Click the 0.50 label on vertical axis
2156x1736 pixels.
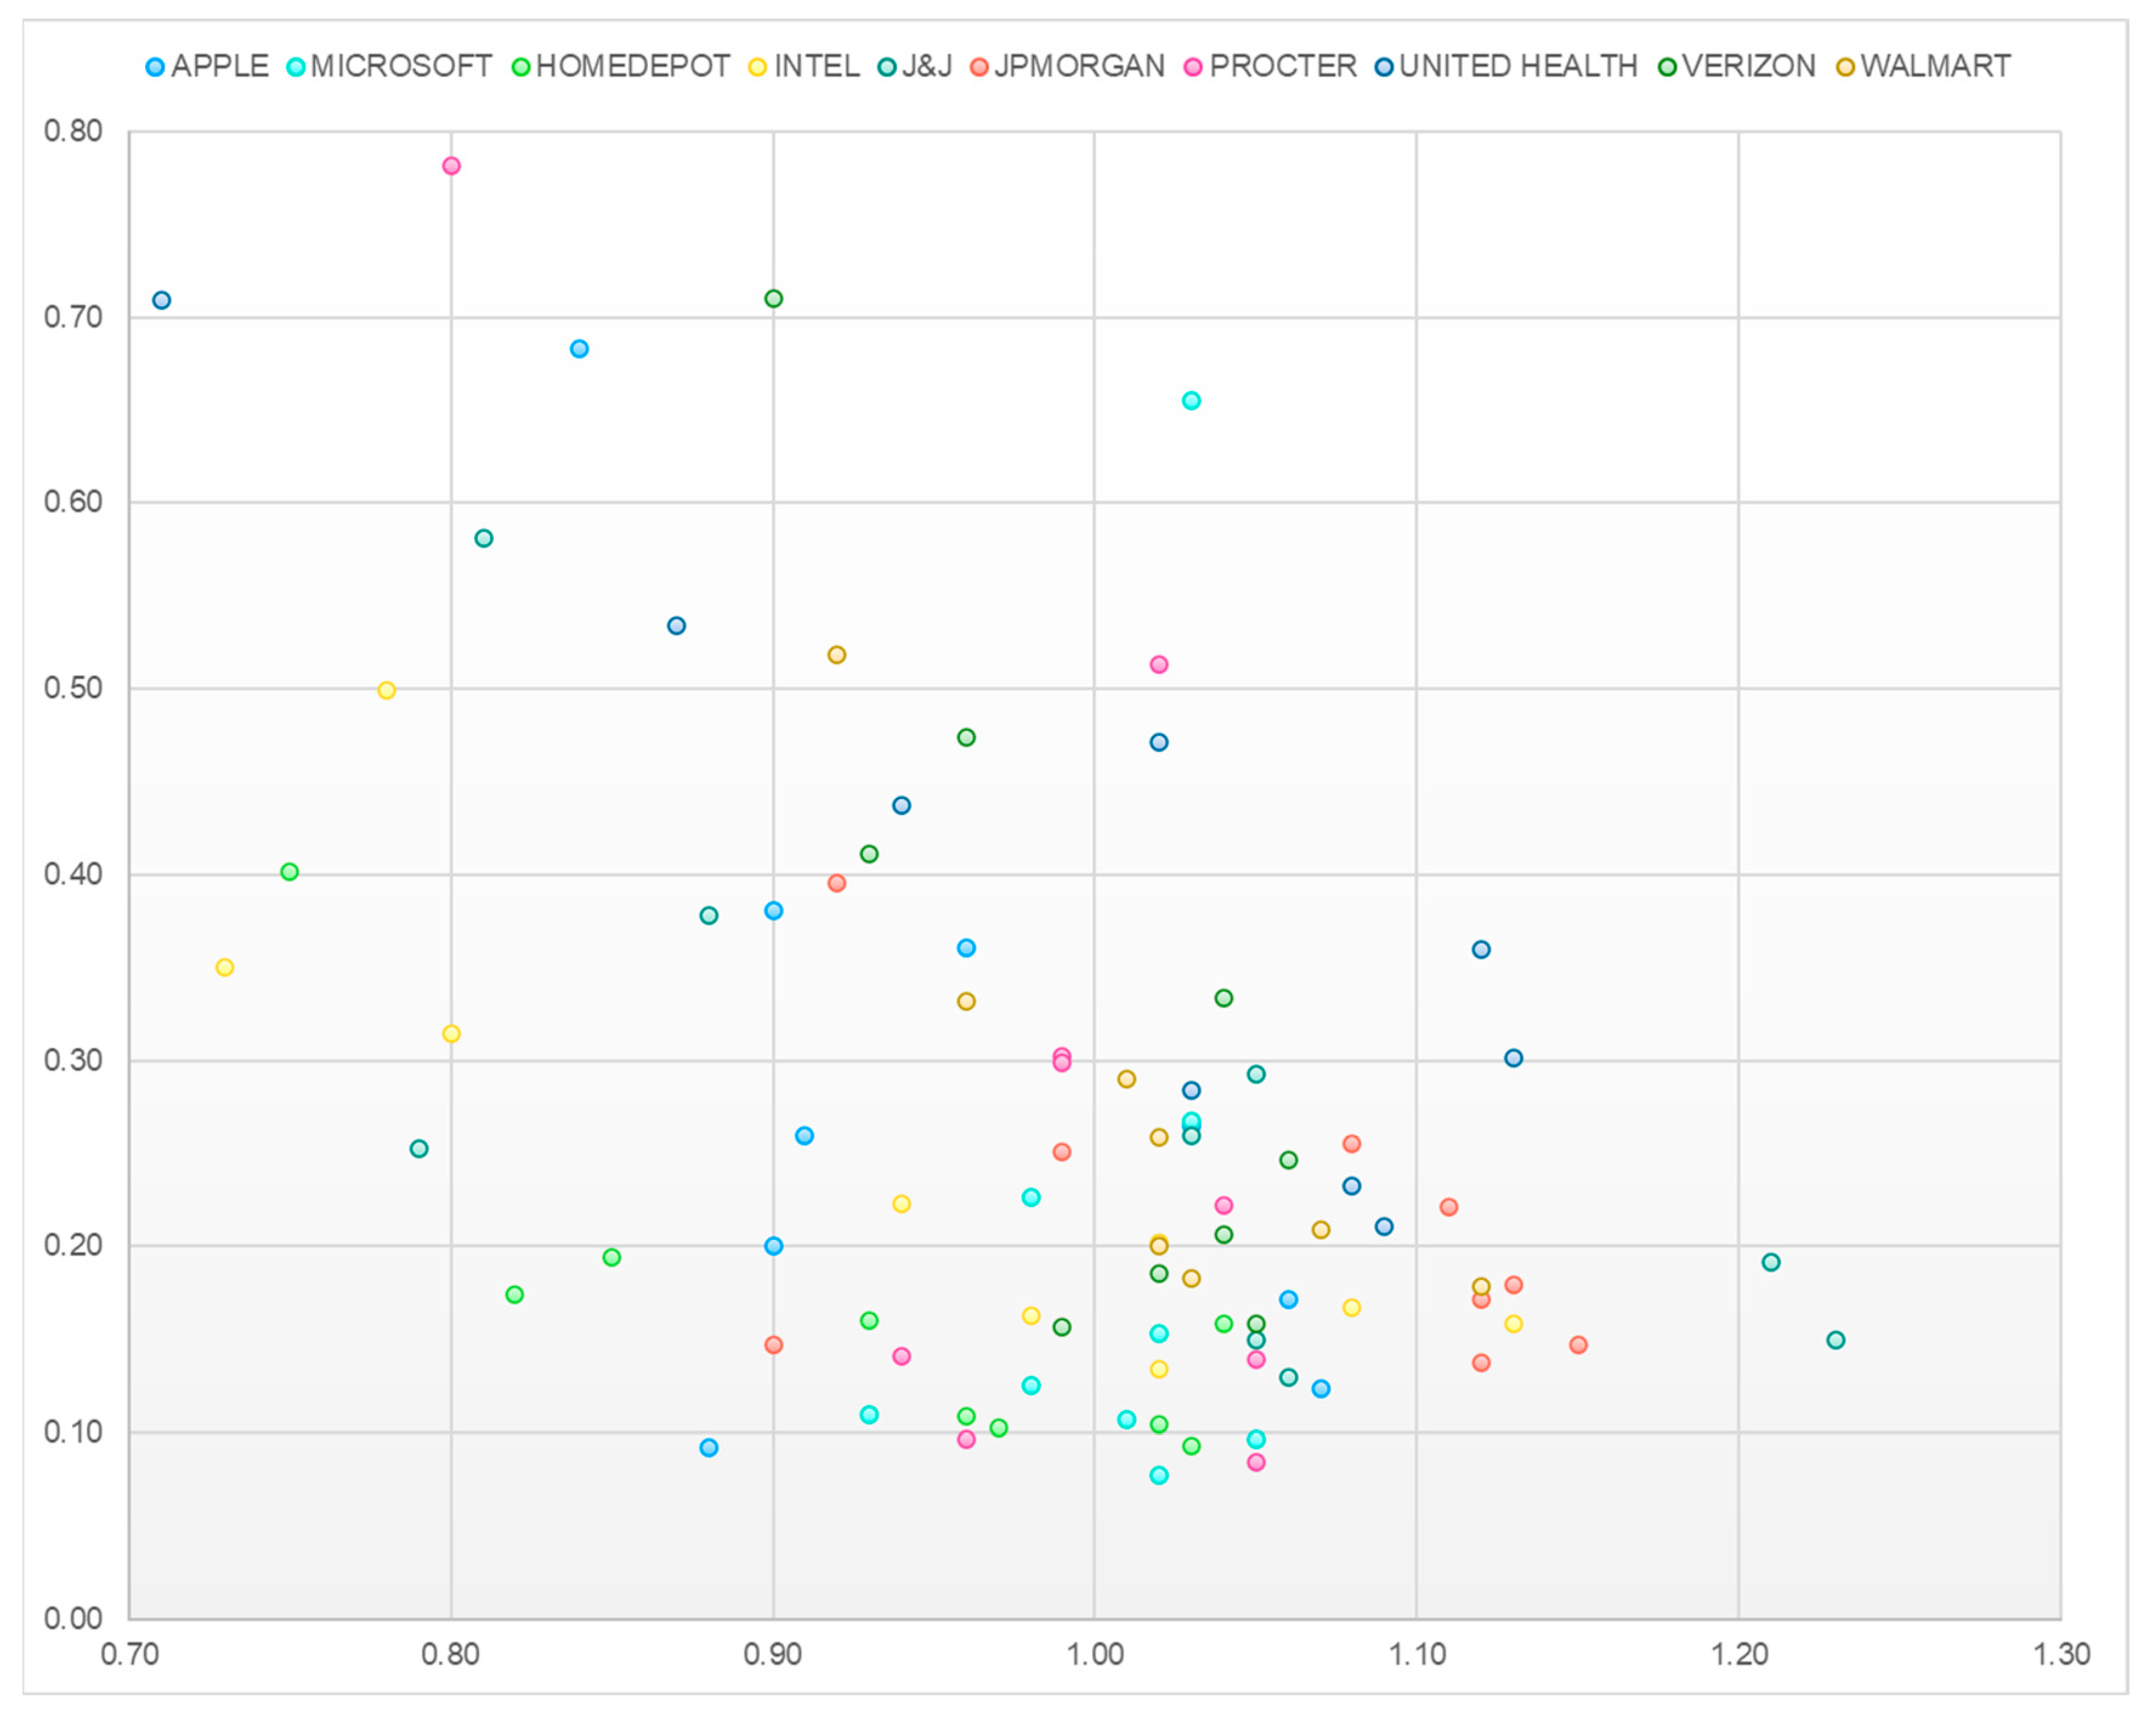(73, 688)
